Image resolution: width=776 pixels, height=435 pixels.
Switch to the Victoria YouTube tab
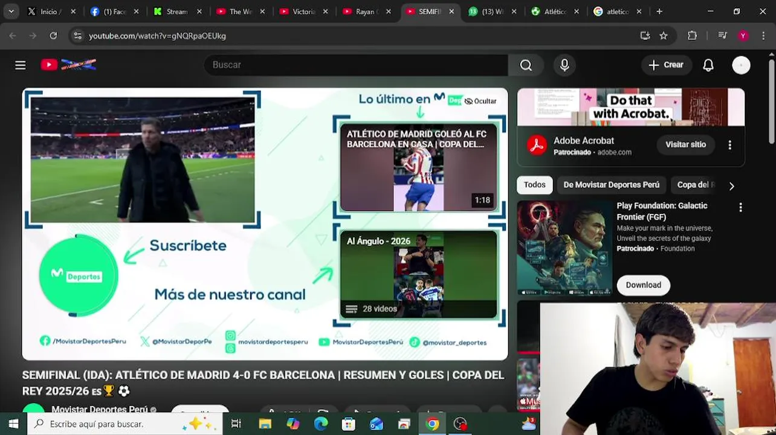[303, 11]
